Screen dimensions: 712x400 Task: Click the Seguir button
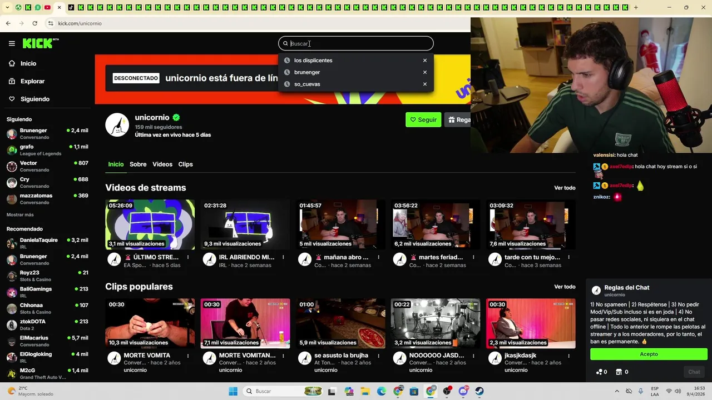pyautogui.click(x=423, y=119)
